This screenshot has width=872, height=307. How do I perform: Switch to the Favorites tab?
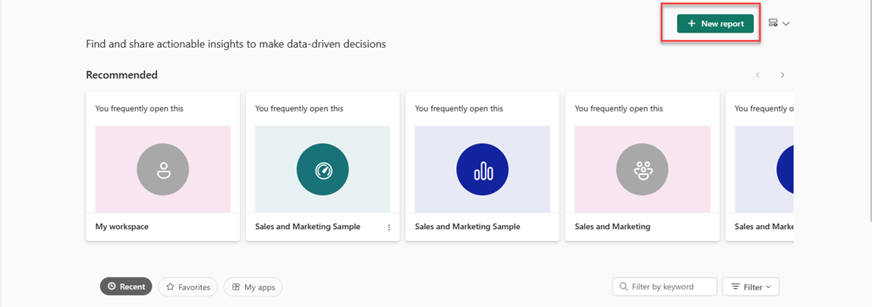point(187,287)
